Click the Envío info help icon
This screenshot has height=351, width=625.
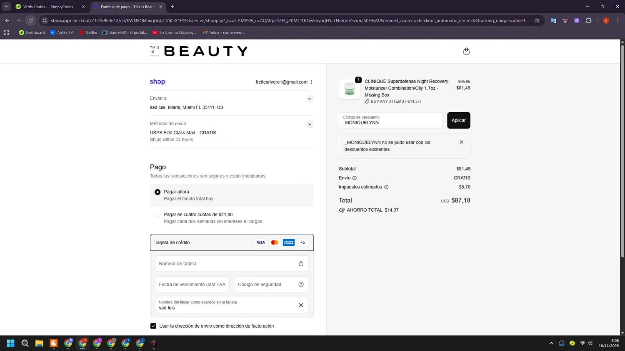tap(355, 178)
